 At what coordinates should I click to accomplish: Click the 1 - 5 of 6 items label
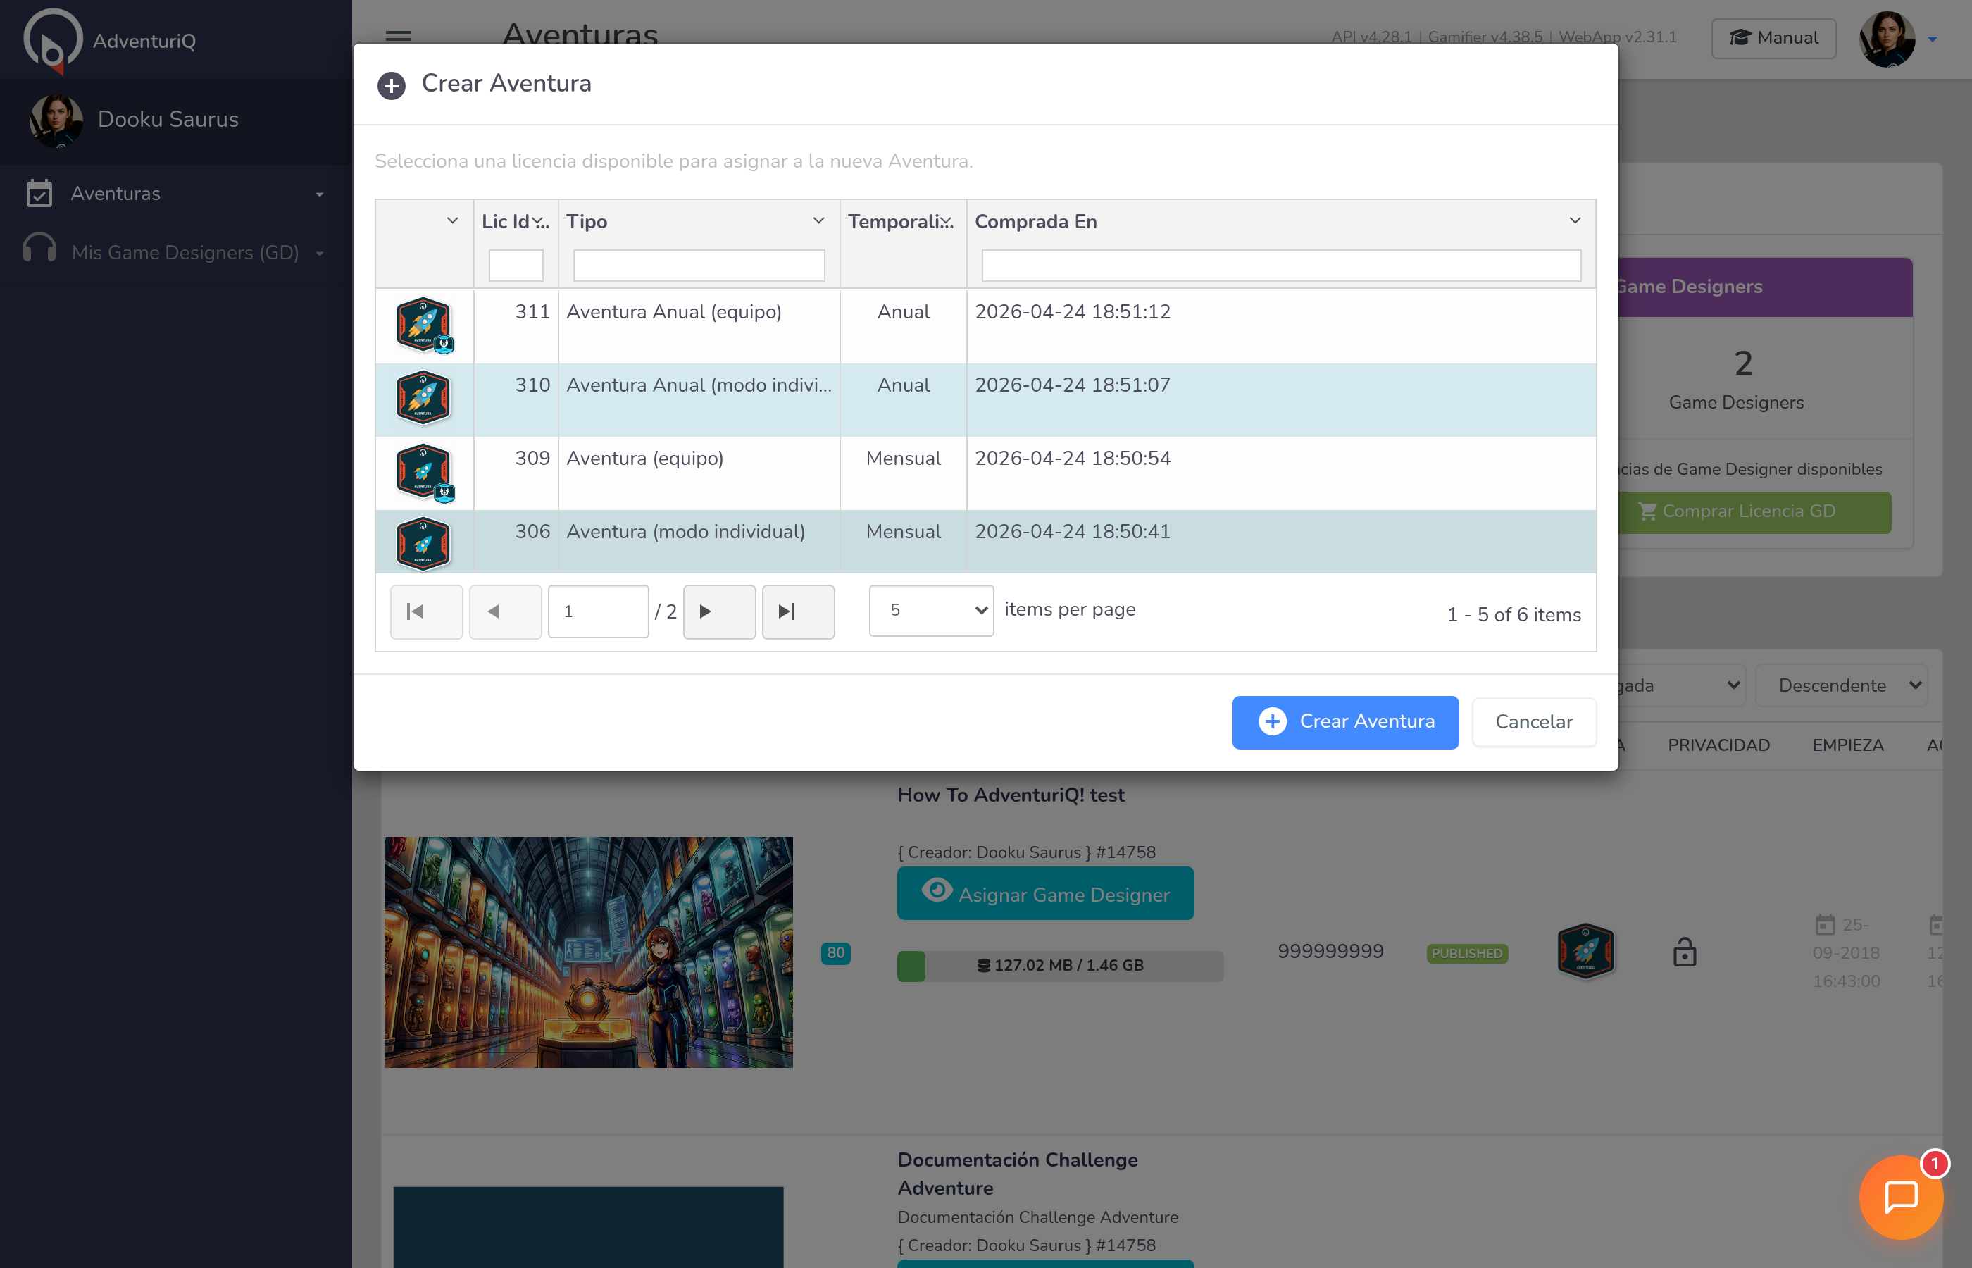pos(1514,615)
